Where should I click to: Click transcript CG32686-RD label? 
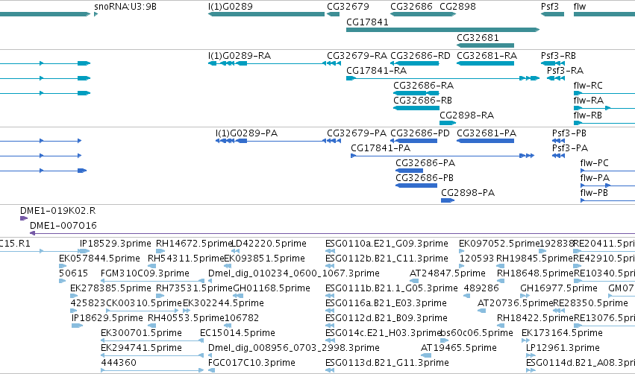click(420, 56)
